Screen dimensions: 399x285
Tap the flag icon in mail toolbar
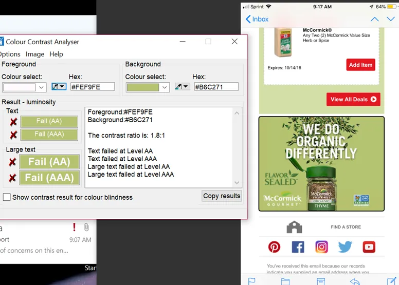pyautogui.click(x=251, y=281)
